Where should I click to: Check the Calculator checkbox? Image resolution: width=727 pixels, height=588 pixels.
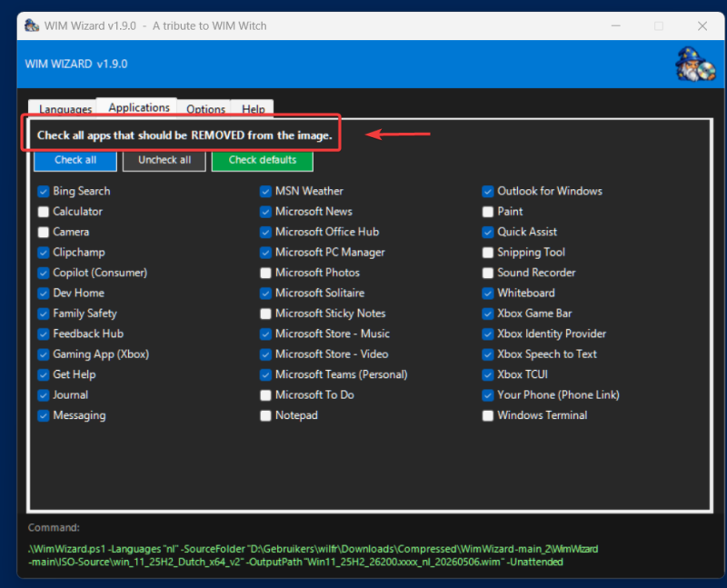tap(43, 212)
